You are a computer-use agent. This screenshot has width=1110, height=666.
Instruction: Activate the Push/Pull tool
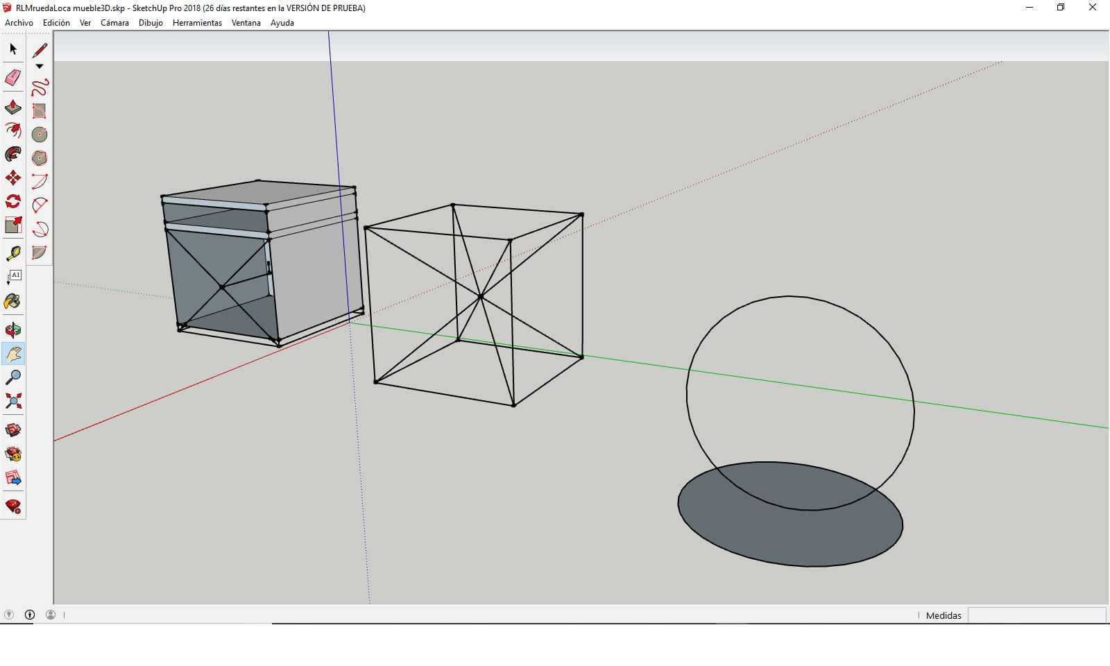(x=13, y=108)
